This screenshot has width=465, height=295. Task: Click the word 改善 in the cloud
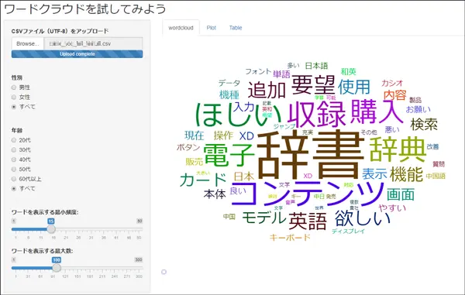pyautogui.click(x=432, y=146)
